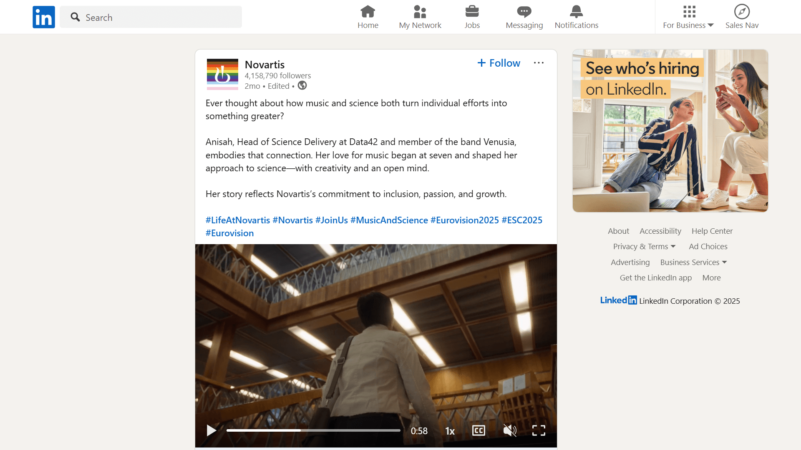Viewport: 801px width, 450px height.
Task: Open My Network page
Action: pyautogui.click(x=420, y=17)
